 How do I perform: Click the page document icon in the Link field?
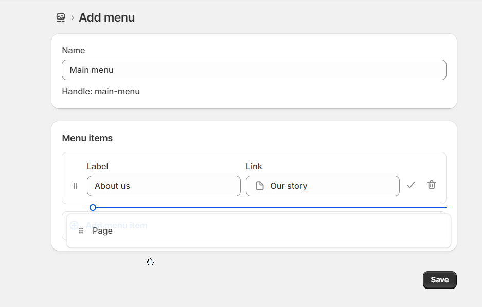point(260,186)
